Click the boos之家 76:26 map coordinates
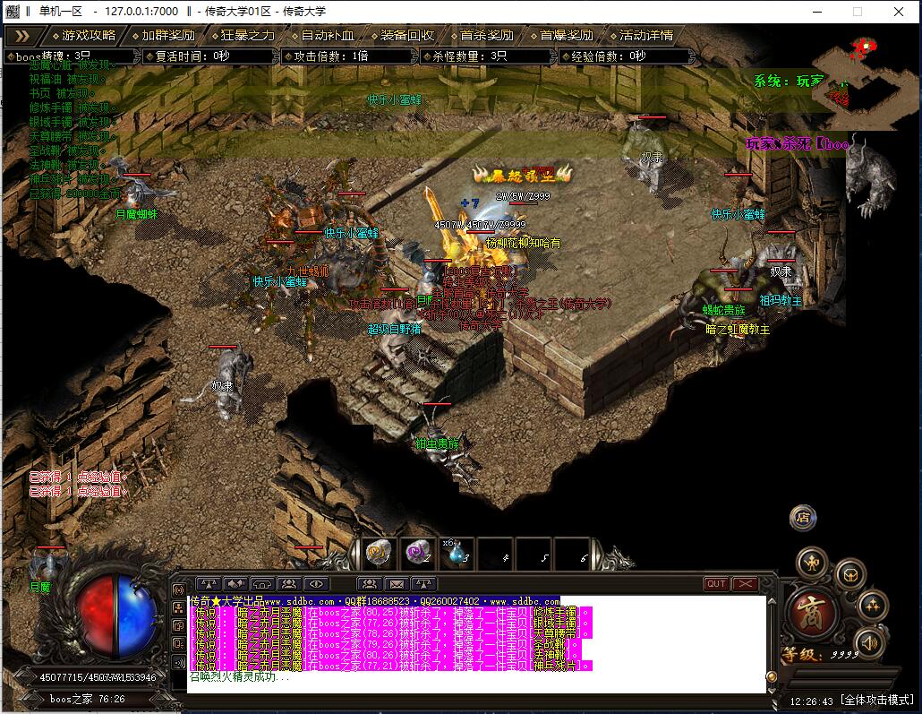922x714 pixels. click(88, 699)
